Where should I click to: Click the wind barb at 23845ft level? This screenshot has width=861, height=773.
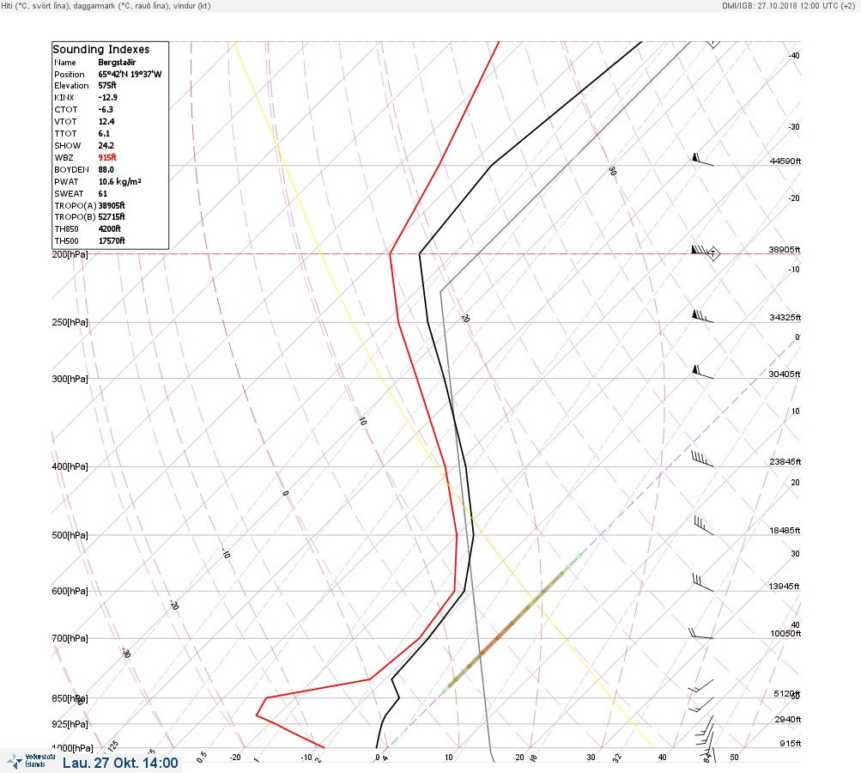tap(702, 460)
